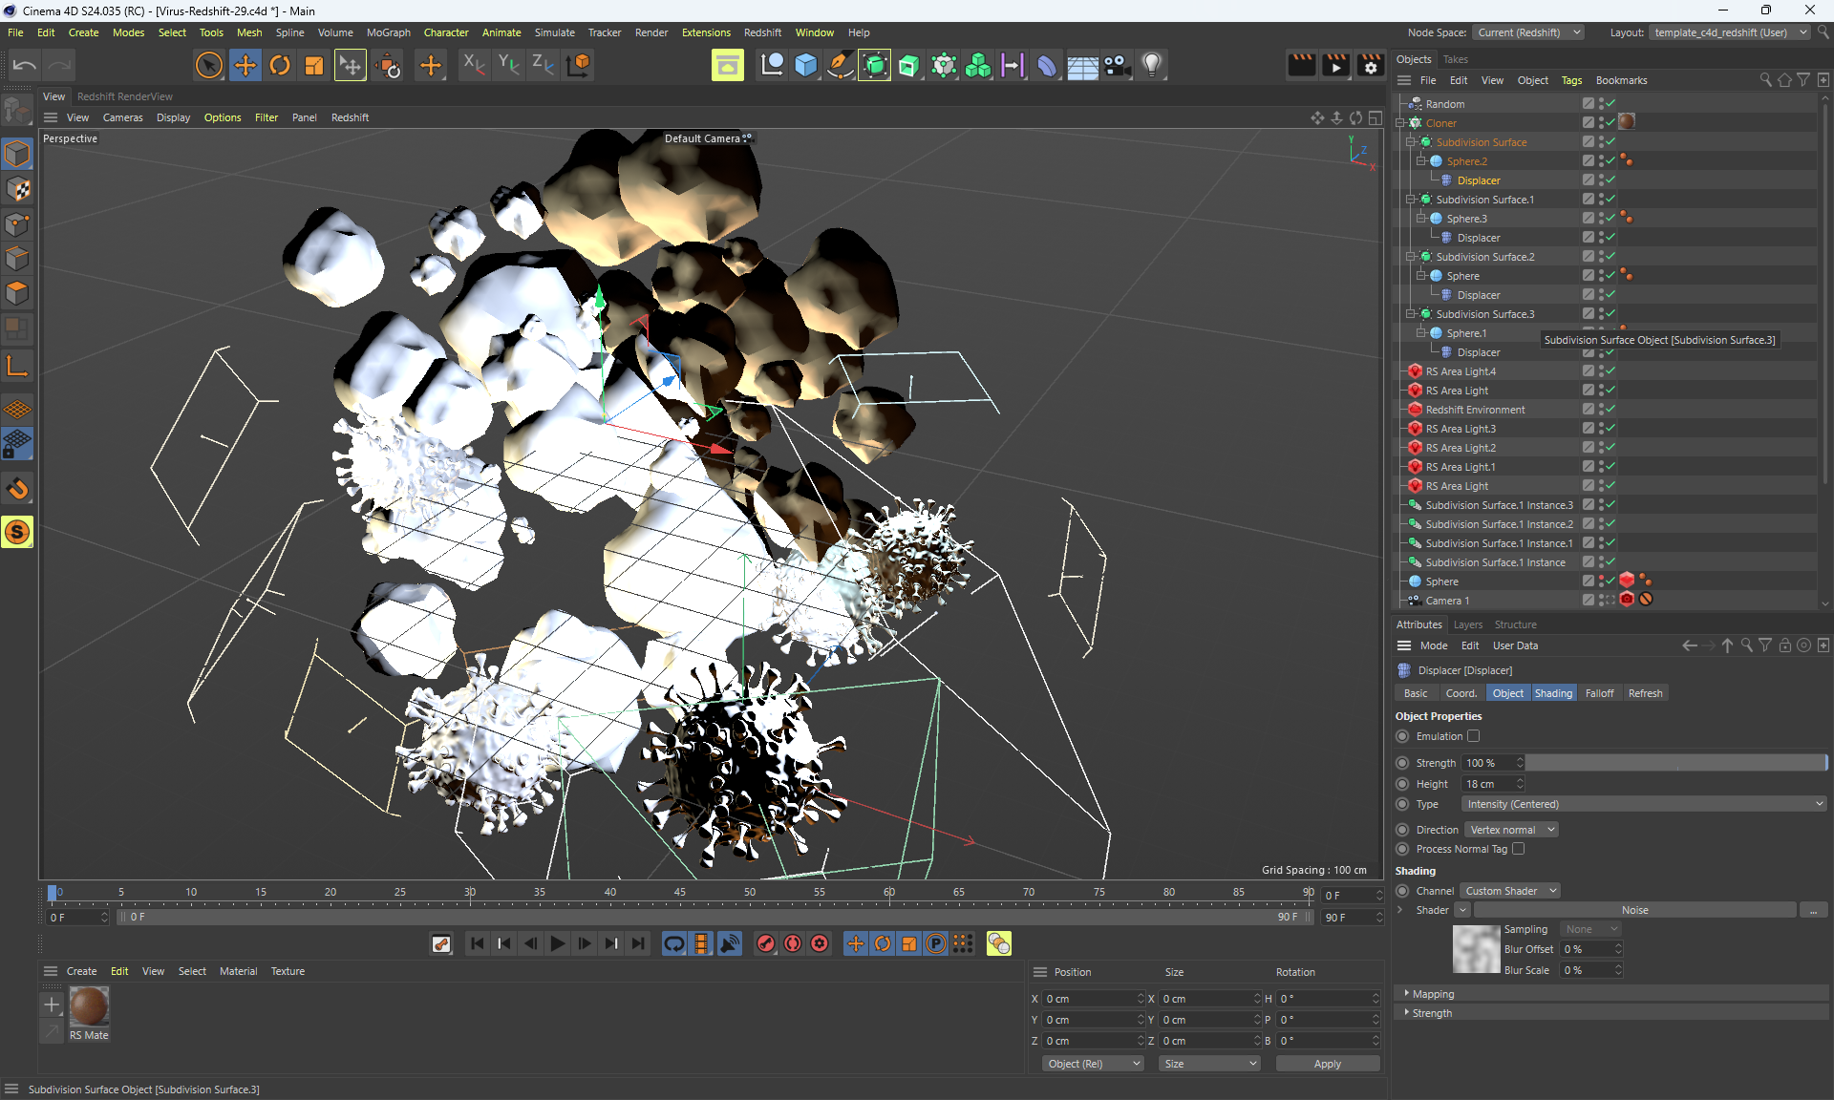The image size is (1834, 1100).
Task: Select the Rotate tool icon
Action: pos(280,65)
